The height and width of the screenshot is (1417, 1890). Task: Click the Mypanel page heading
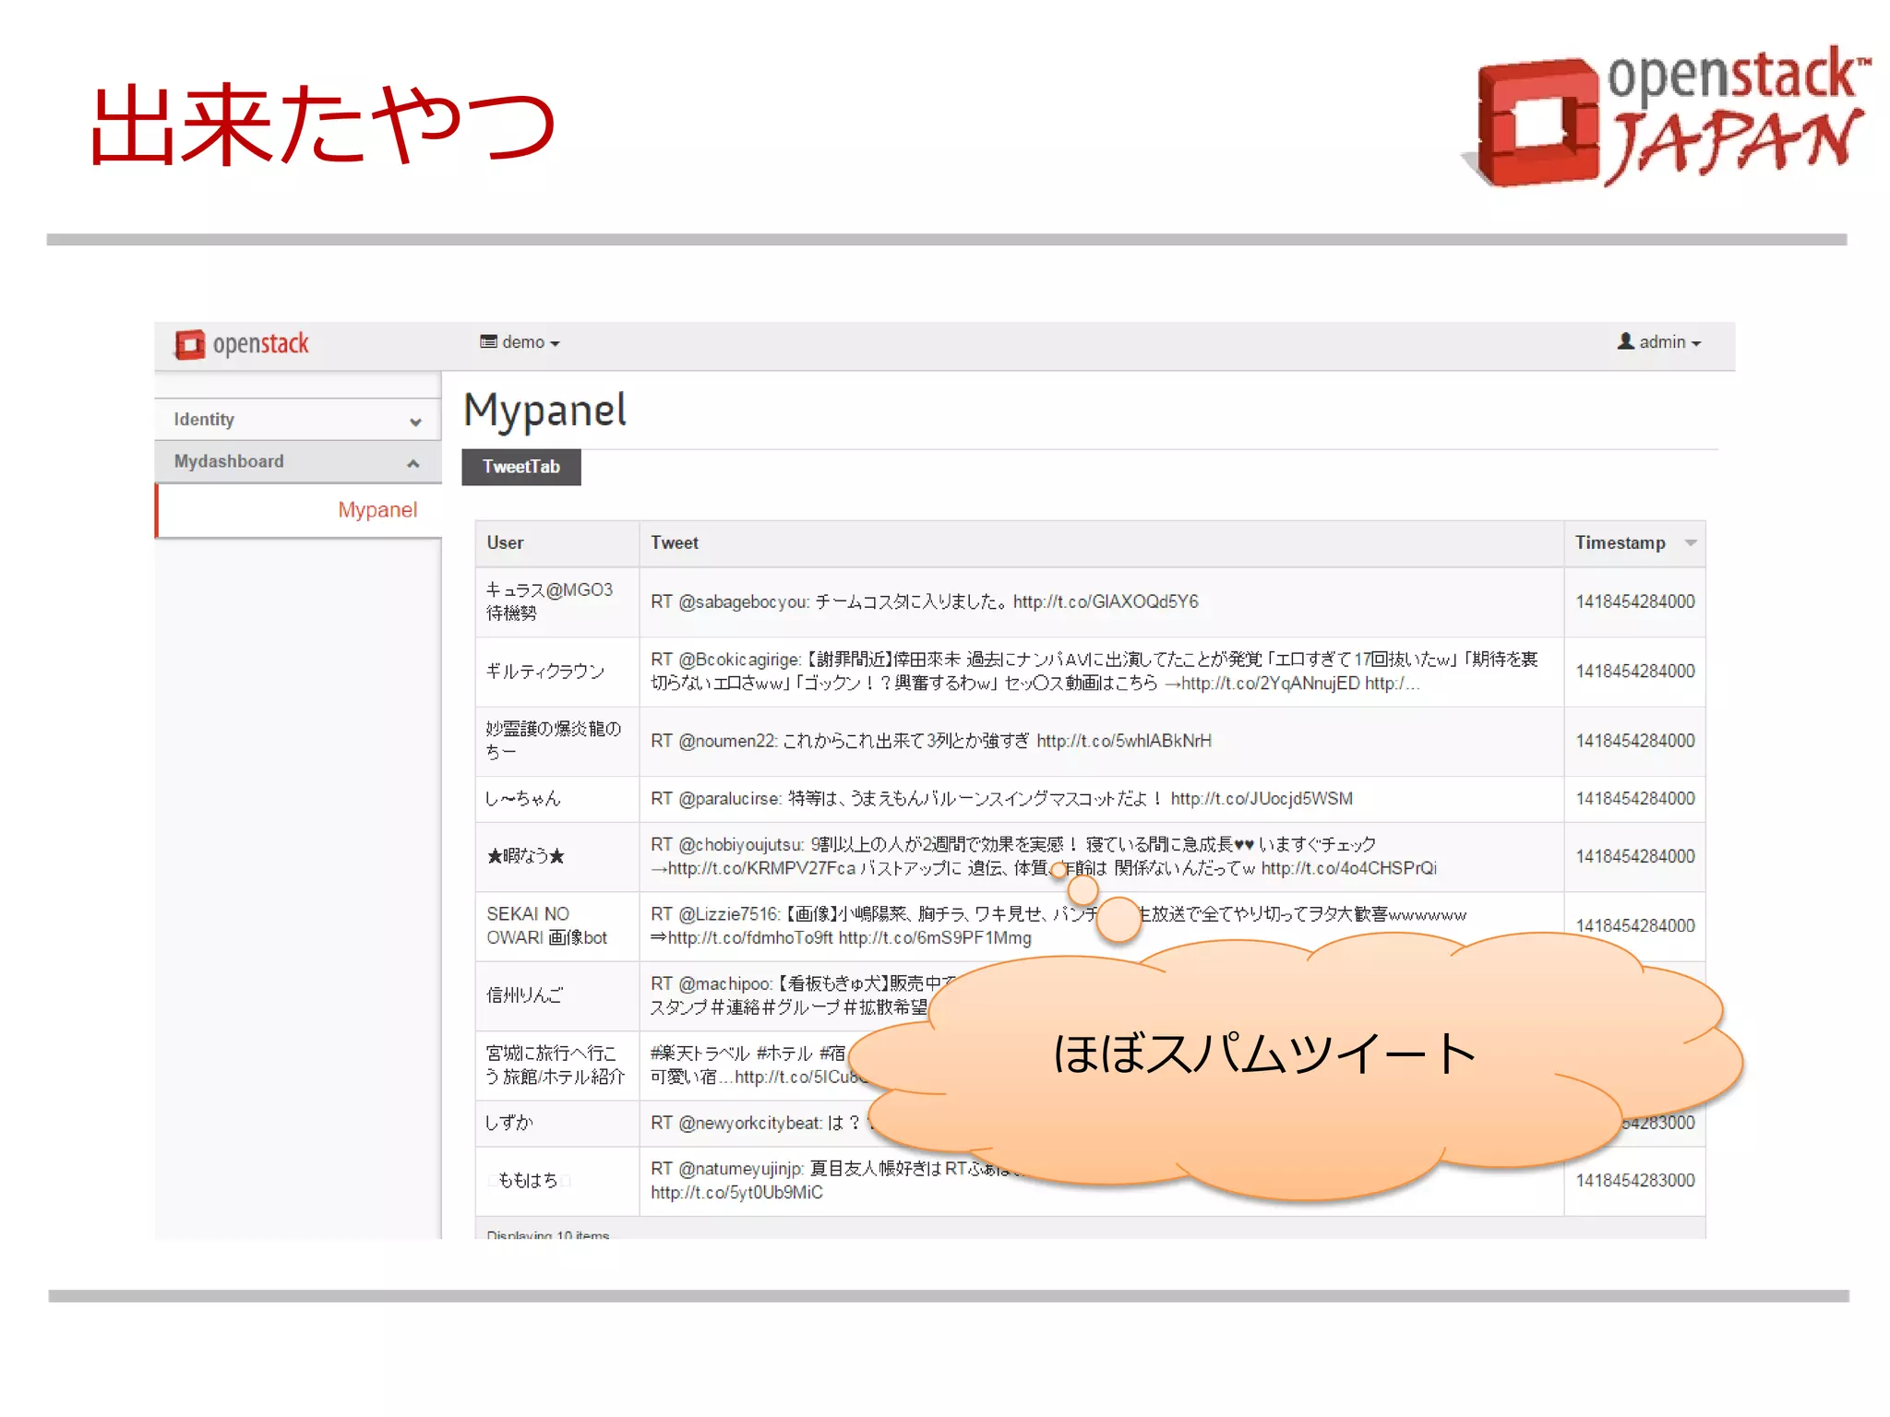coord(545,411)
